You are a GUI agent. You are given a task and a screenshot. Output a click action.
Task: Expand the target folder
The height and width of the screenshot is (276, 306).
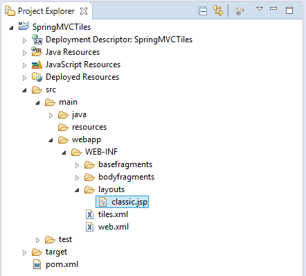tap(24, 252)
